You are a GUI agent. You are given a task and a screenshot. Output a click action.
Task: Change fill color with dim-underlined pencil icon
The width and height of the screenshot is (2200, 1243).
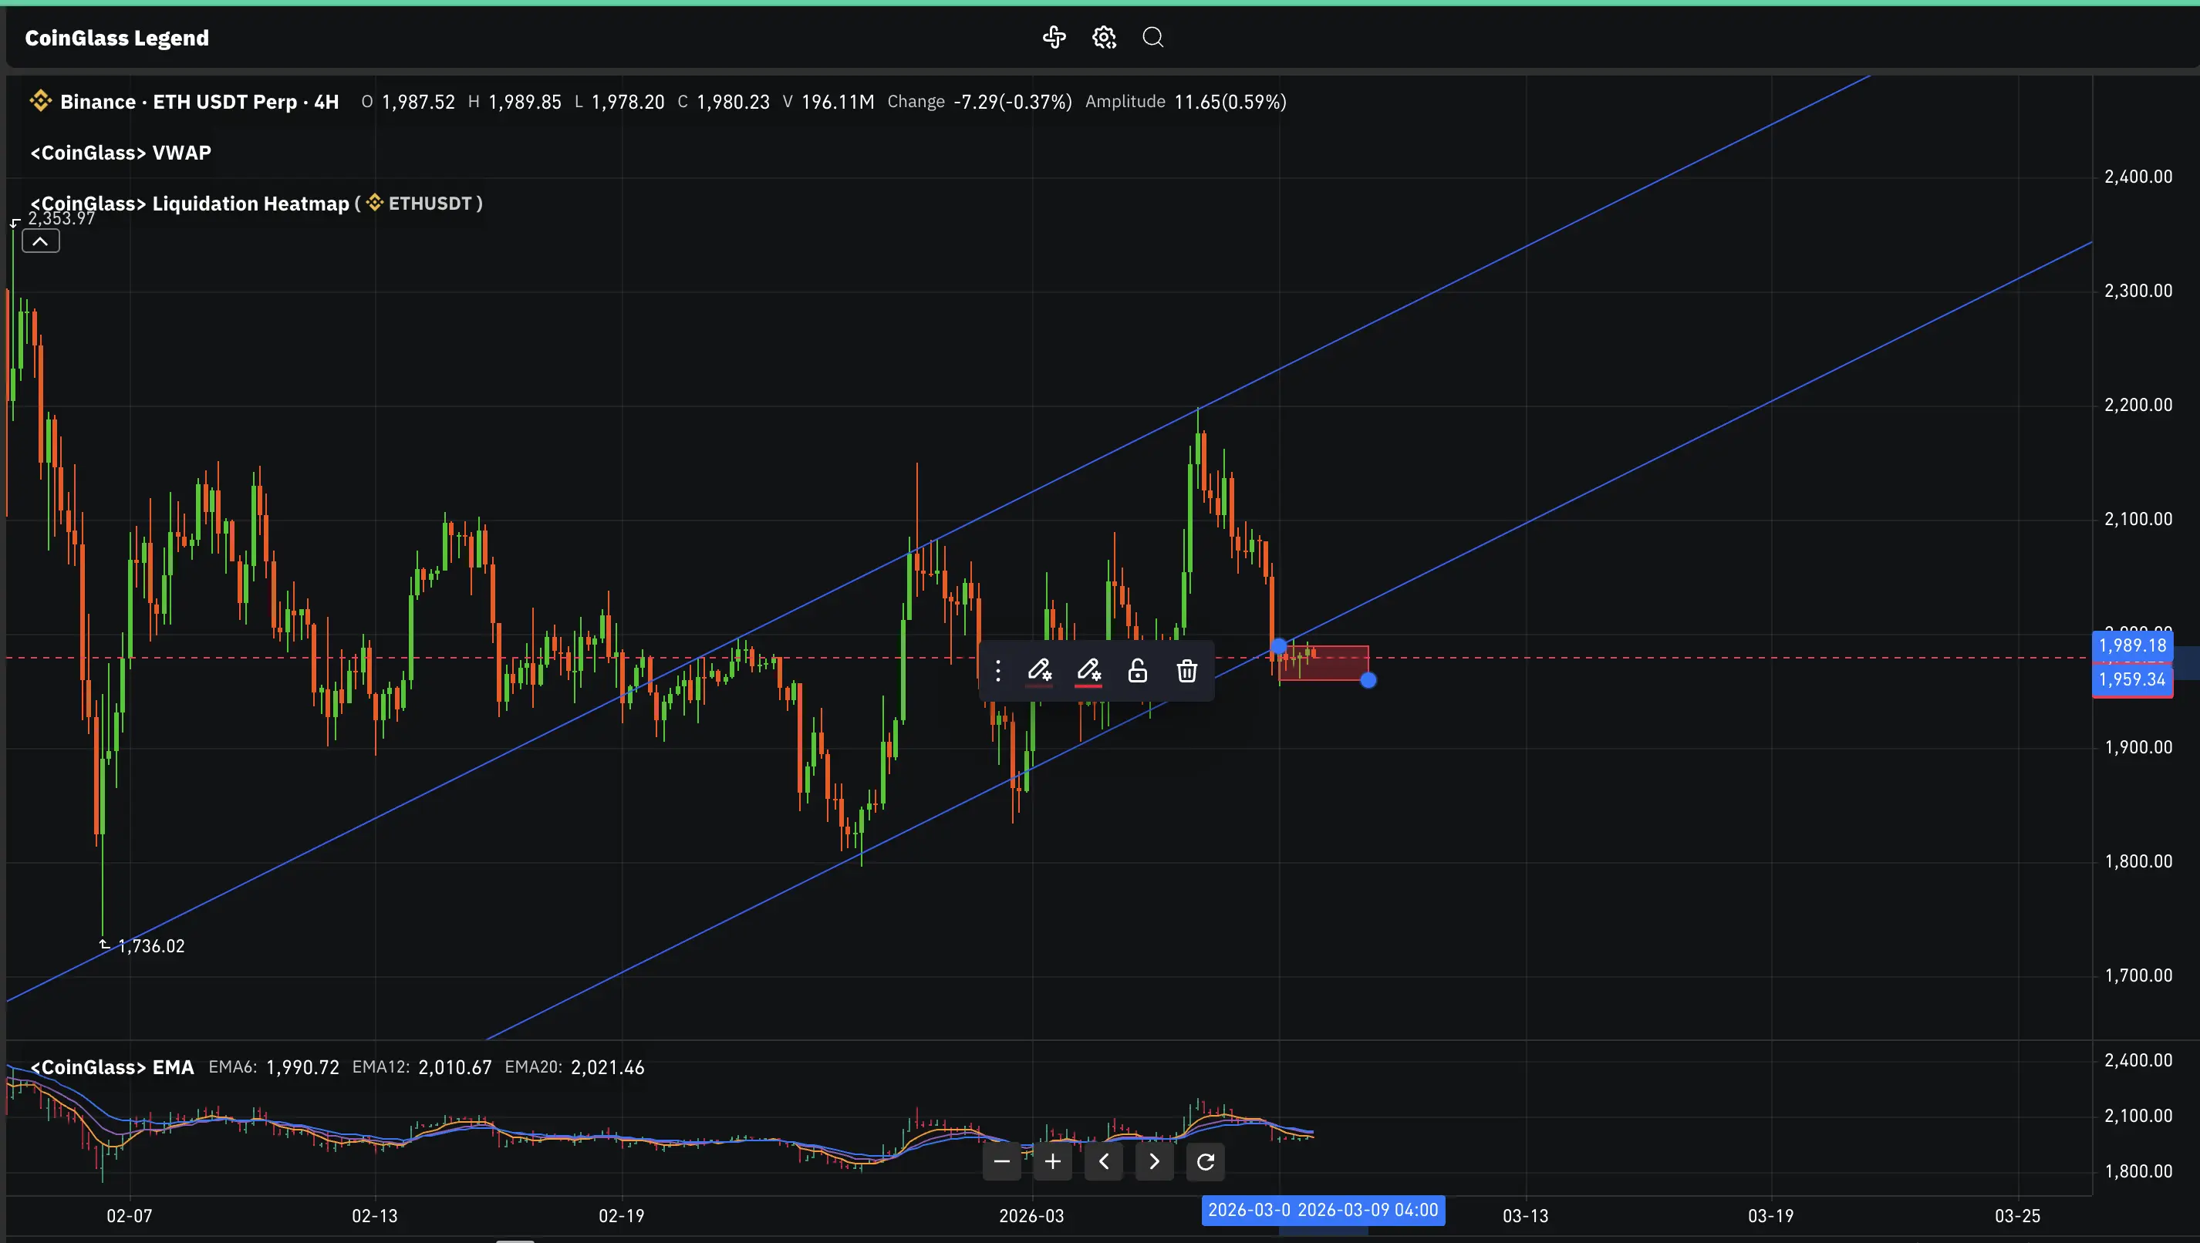coord(1038,671)
